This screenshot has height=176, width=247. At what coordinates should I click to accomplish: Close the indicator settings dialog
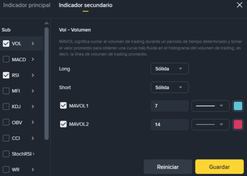coord(239,5)
